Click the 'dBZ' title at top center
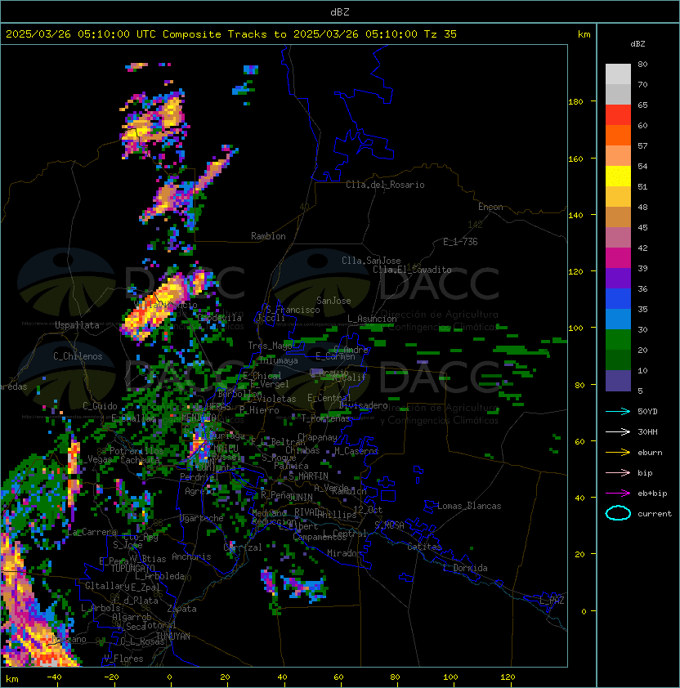Viewport: 680px width, 688px height. click(340, 12)
